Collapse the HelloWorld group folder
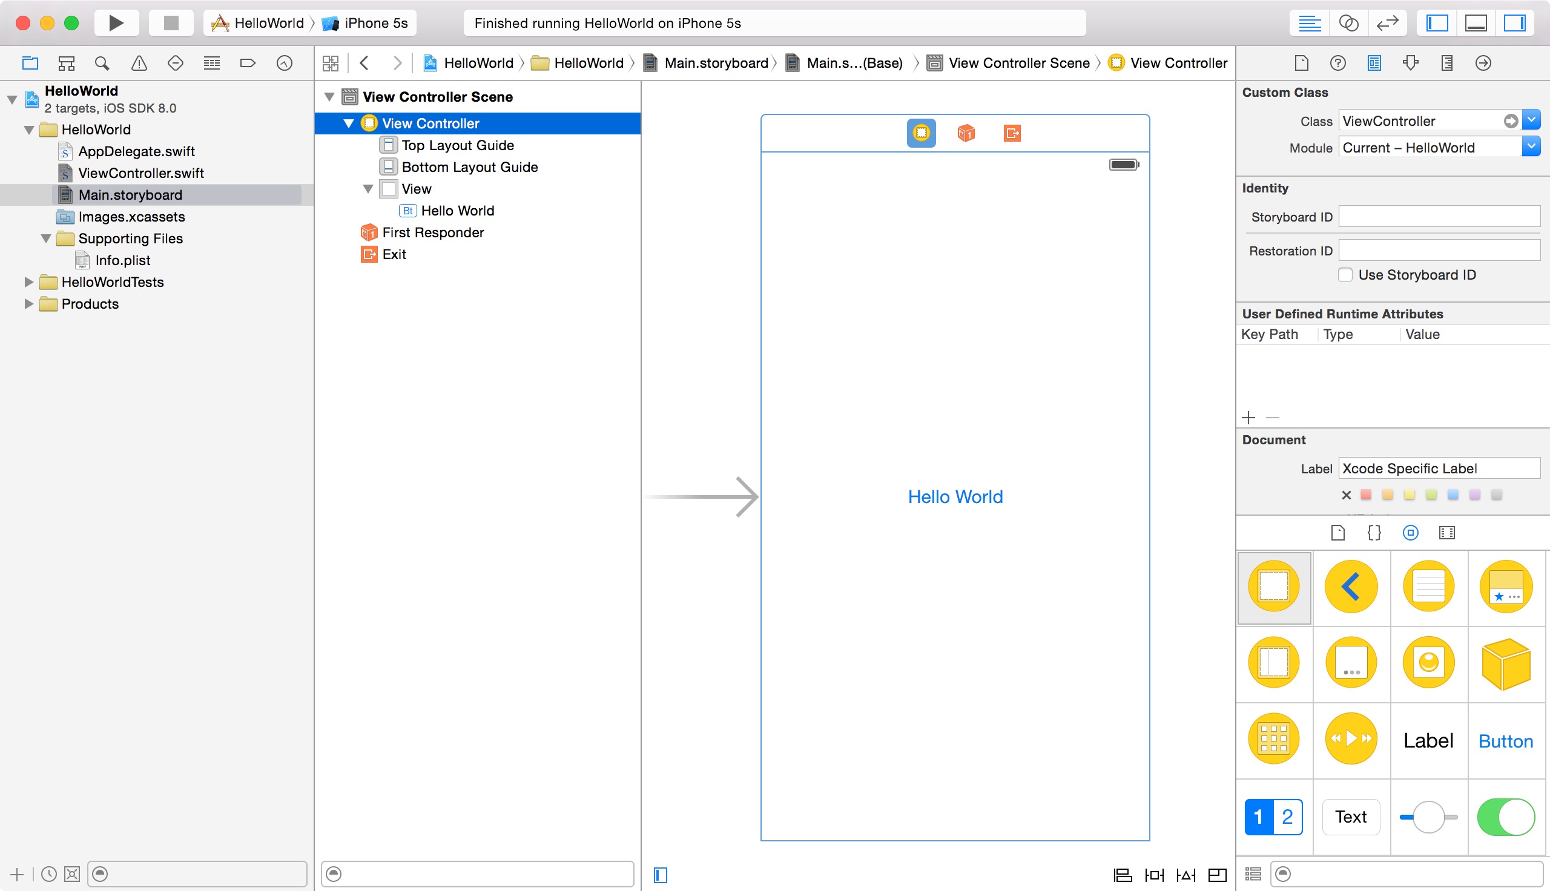 point(29,130)
